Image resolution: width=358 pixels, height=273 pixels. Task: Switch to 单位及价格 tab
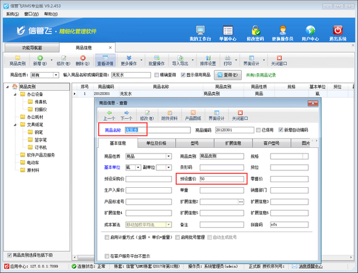[x=156, y=143]
